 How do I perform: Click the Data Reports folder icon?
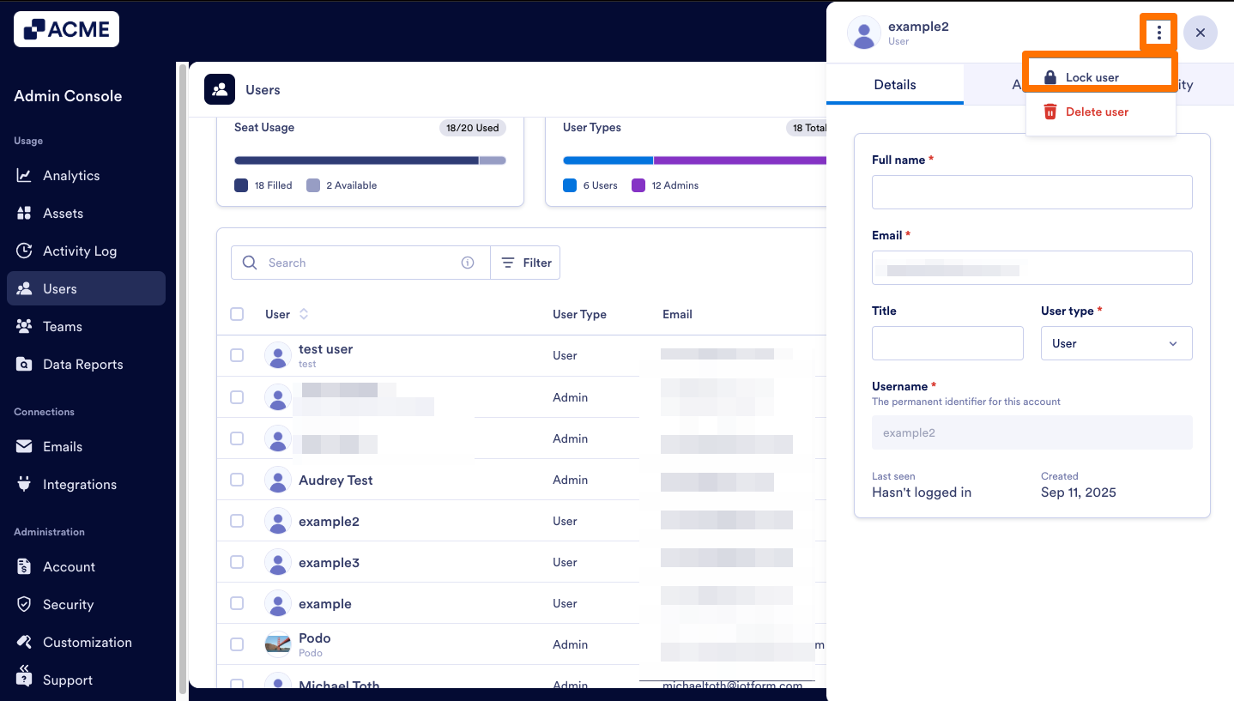(24, 365)
